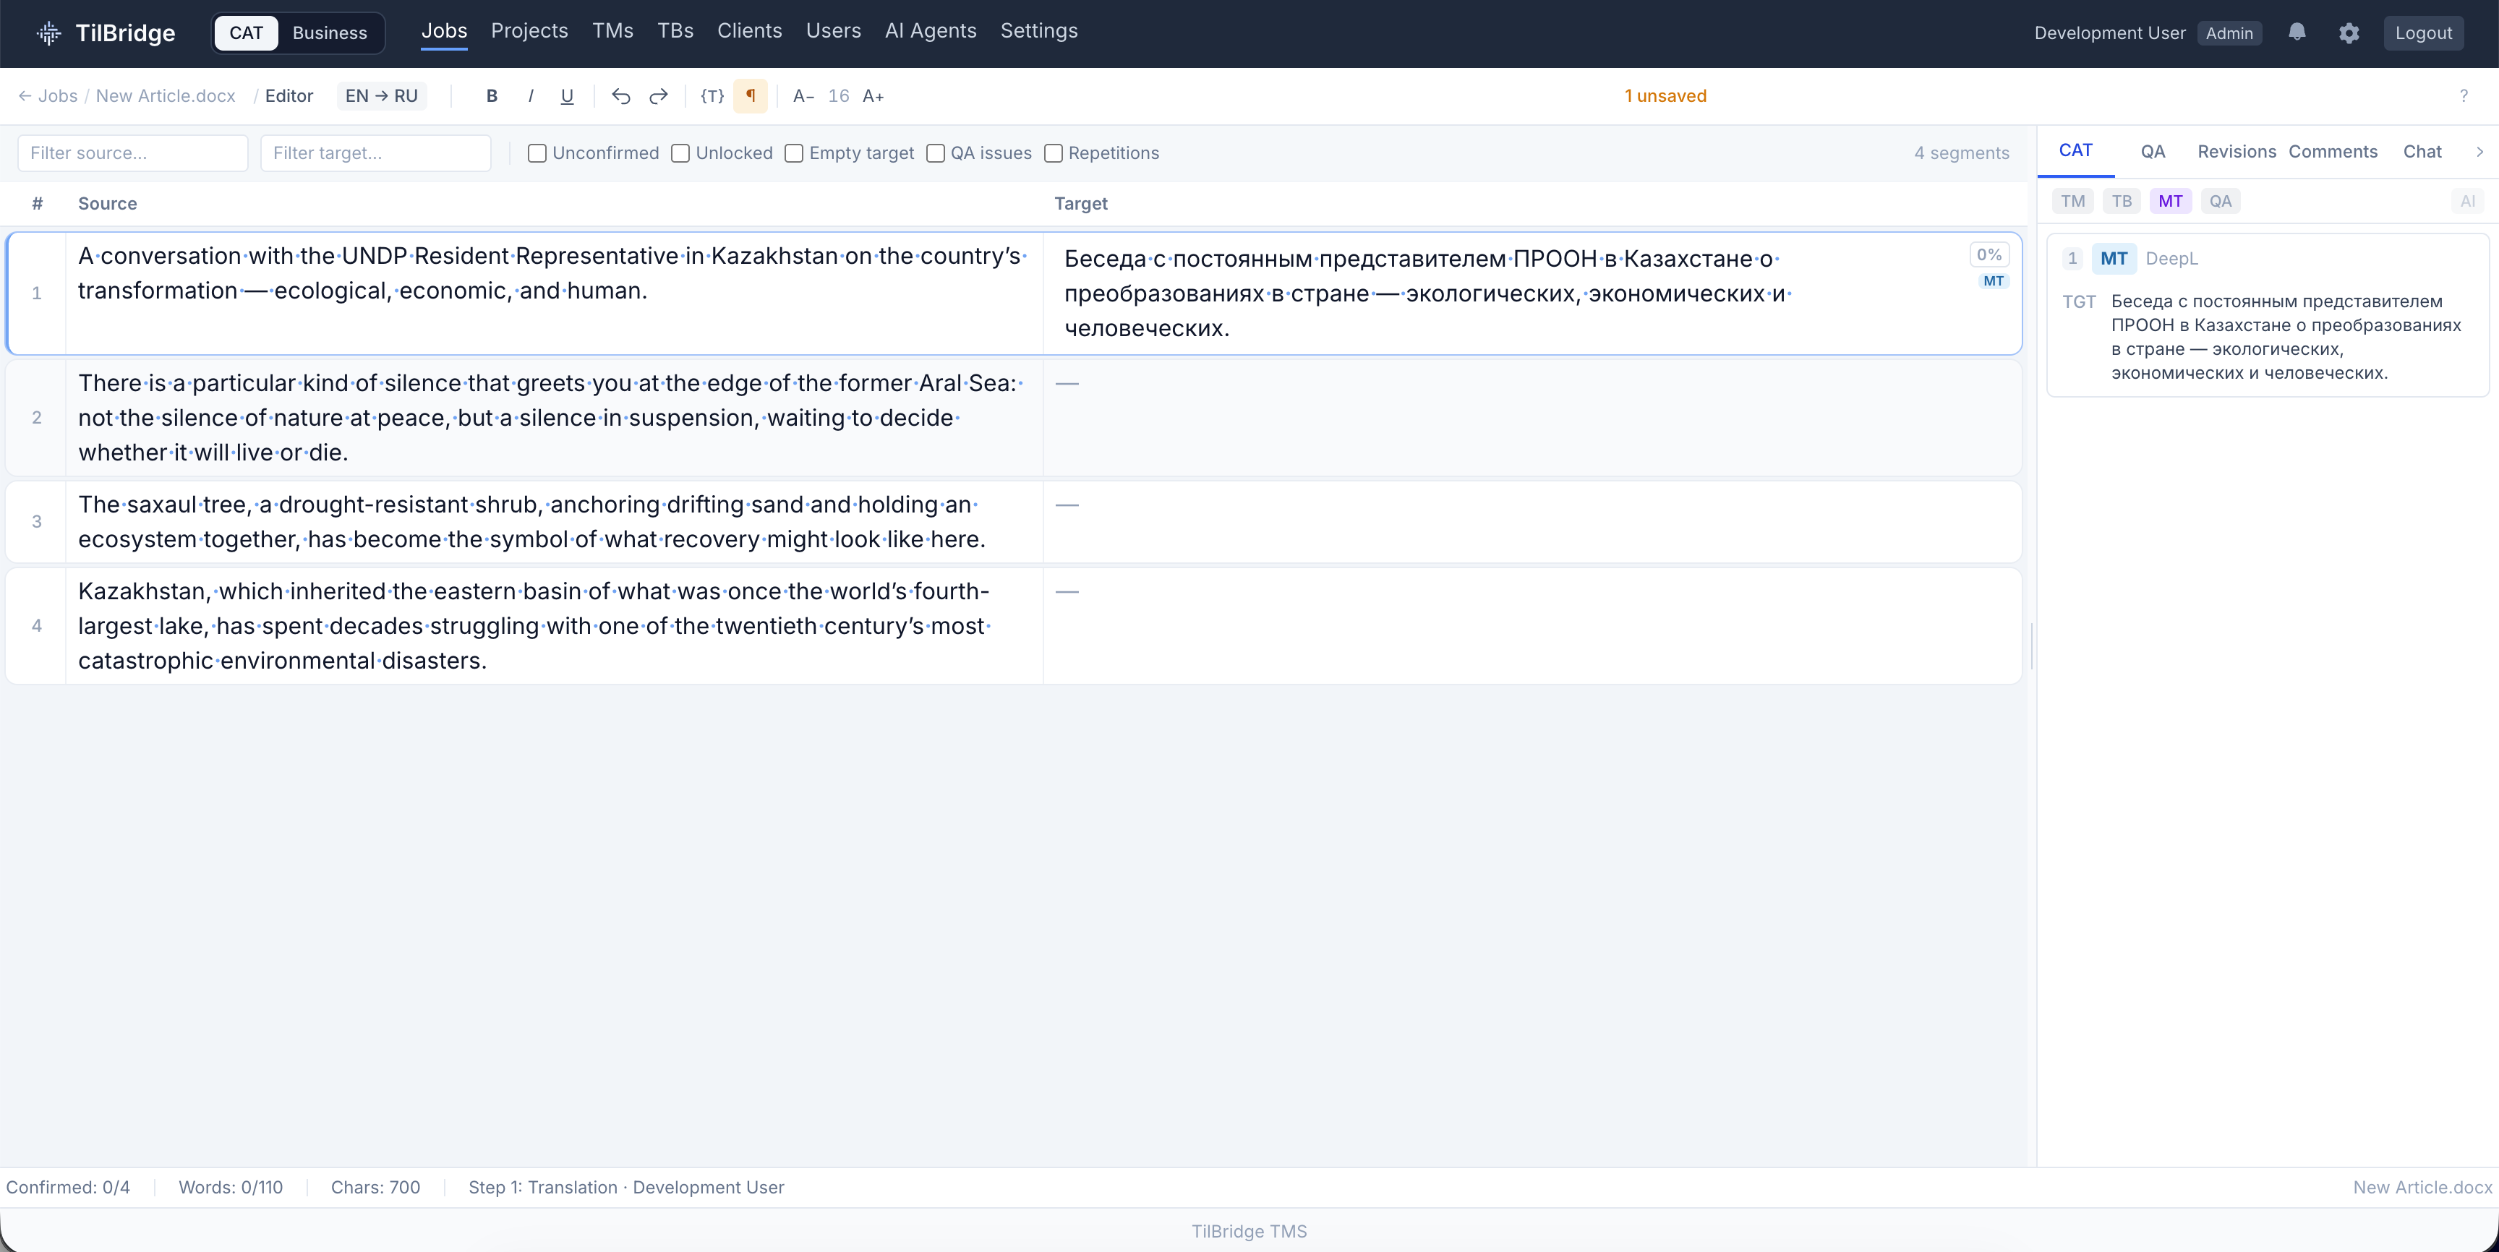Check the Empty target filter
The width and height of the screenshot is (2499, 1252).
[793, 153]
